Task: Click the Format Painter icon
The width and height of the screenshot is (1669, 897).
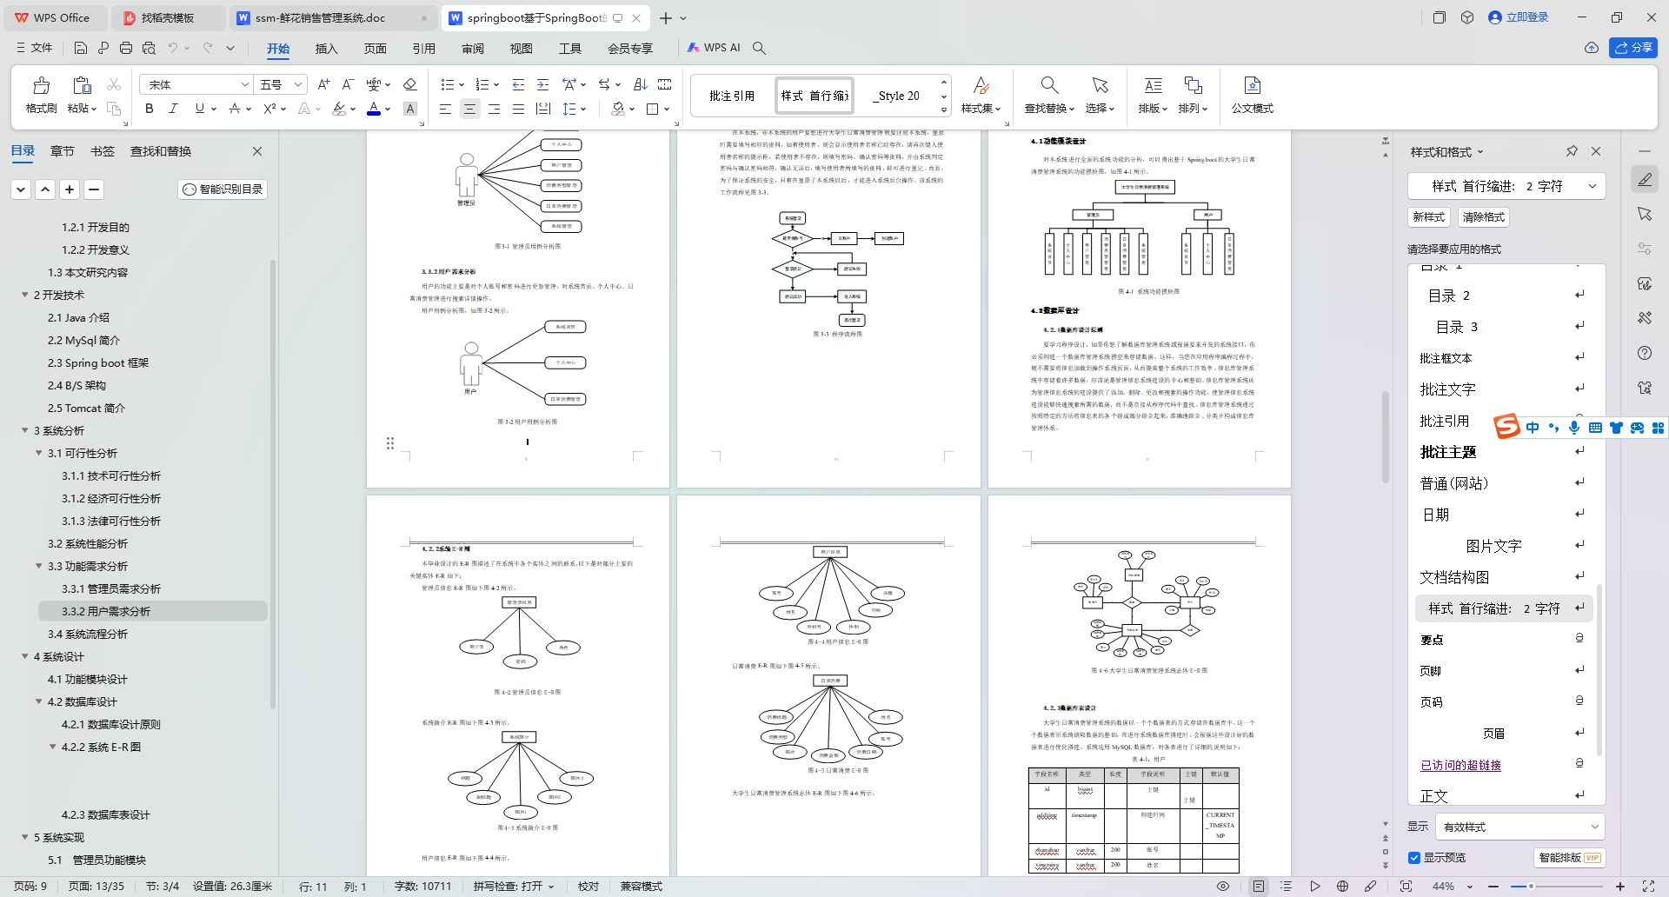Action: 41,86
